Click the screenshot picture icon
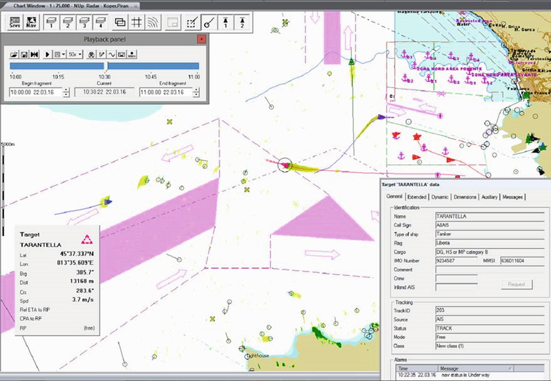The height and width of the screenshot is (381, 551). (x=122, y=54)
